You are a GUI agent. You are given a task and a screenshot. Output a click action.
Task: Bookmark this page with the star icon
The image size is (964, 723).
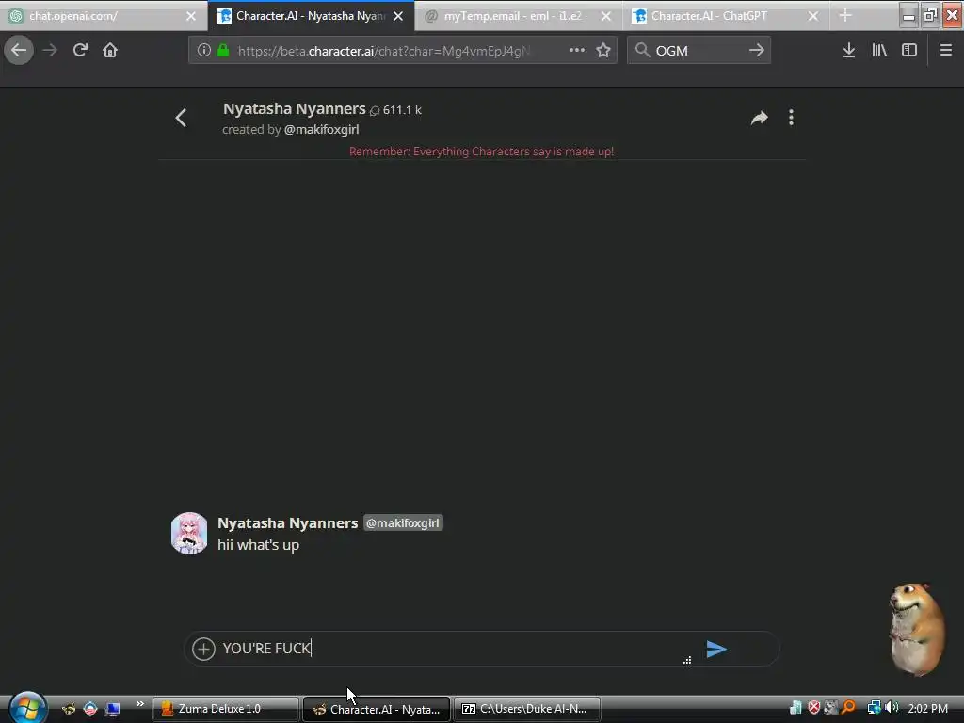click(x=603, y=51)
